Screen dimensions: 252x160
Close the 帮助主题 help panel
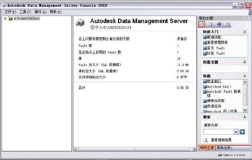pyautogui.click(x=249, y=18)
